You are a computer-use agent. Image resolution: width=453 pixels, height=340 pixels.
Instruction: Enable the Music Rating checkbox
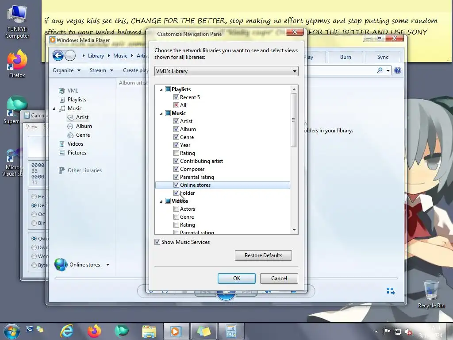[176, 153]
